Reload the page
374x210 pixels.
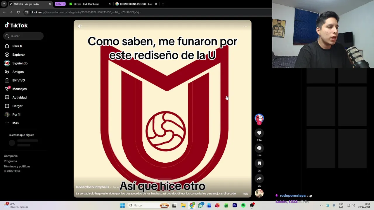[18, 12]
